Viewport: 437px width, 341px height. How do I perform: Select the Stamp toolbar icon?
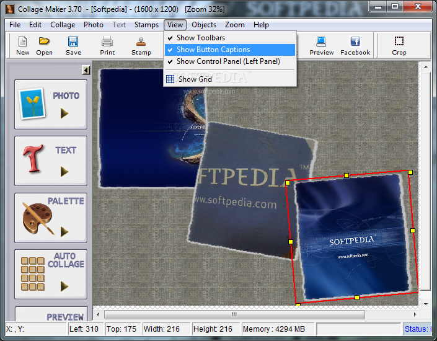pyautogui.click(x=141, y=42)
